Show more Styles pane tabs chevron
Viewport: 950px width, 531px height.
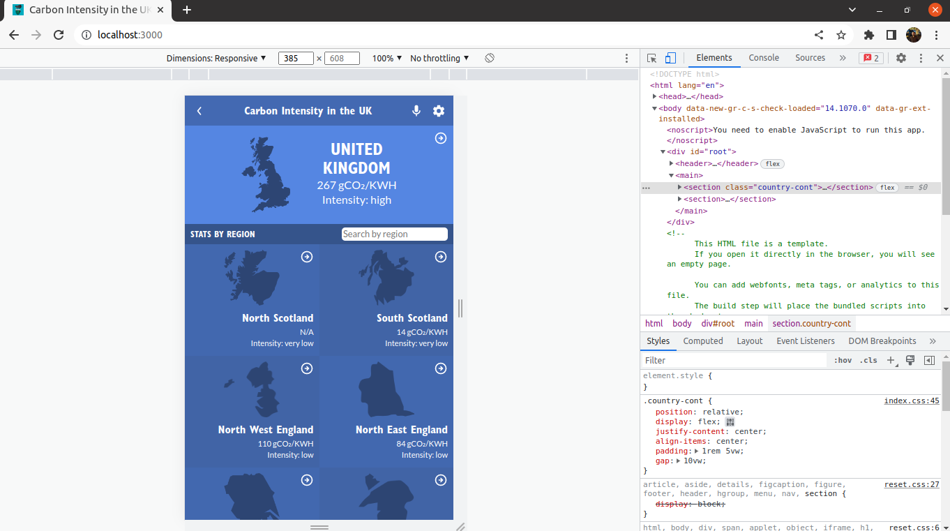[933, 341]
